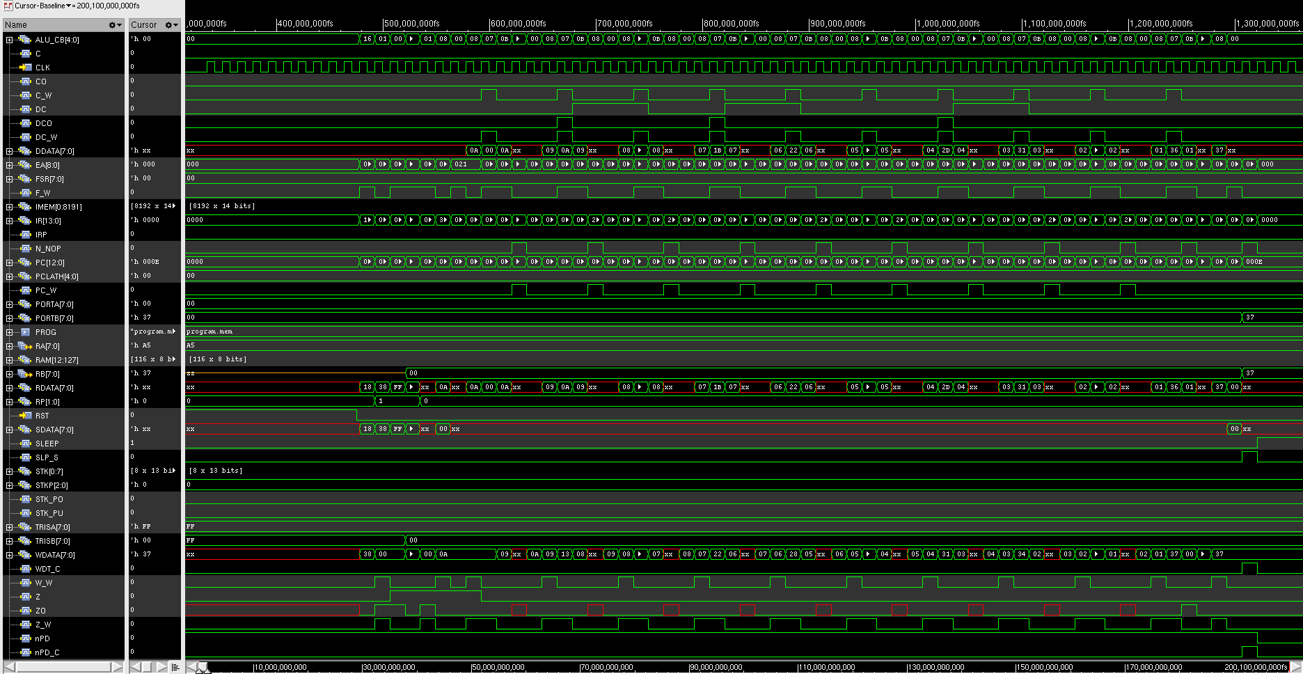Click the DCO signal wave icon
Viewport: 1303px width, 674px height.
[25, 123]
